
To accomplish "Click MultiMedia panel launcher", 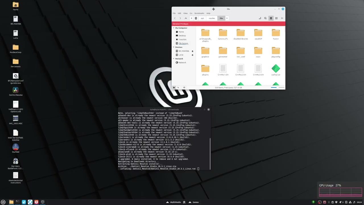I will (x=173, y=202).
